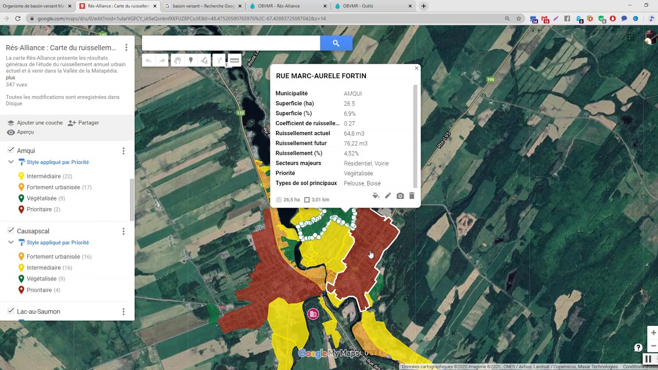
Task: Click the blue map search button
Action: point(336,43)
